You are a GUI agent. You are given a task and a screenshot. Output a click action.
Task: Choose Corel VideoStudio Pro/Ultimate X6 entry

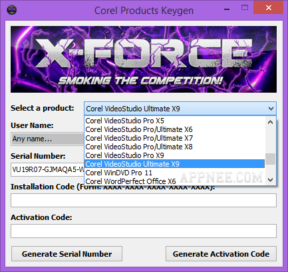click(x=139, y=129)
